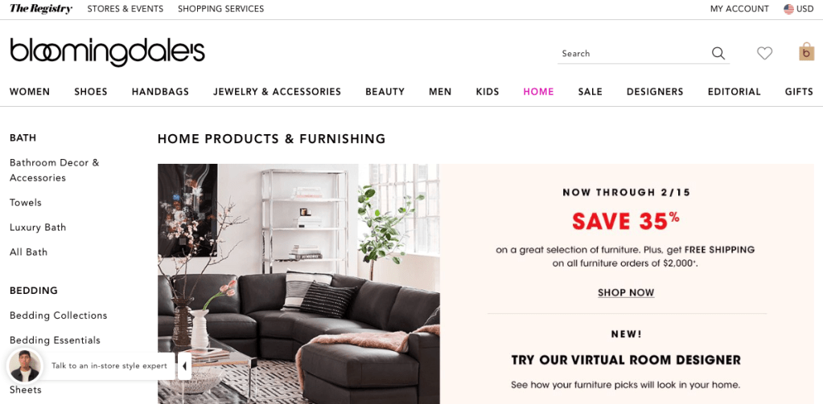Open the DESIGNERS menu item
Image resolution: width=823 pixels, height=404 pixels.
point(655,92)
